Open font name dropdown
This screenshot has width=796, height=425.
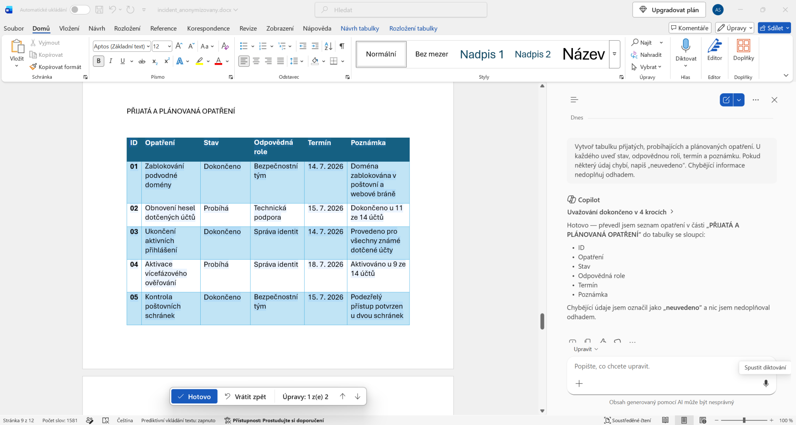click(x=148, y=46)
